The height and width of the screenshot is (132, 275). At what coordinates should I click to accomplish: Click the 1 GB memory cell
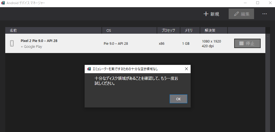tap(186, 44)
